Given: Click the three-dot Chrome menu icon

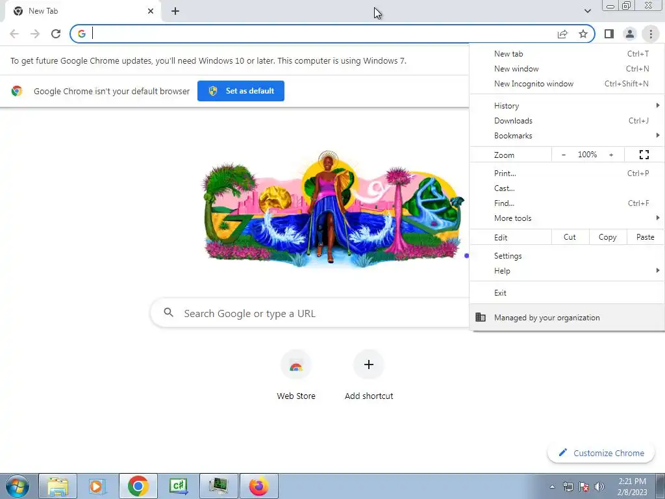Looking at the screenshot, I should click(x=651, y=34).
